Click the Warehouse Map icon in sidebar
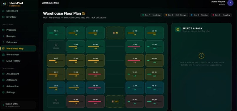237x111 pixels. pos(3,49)
